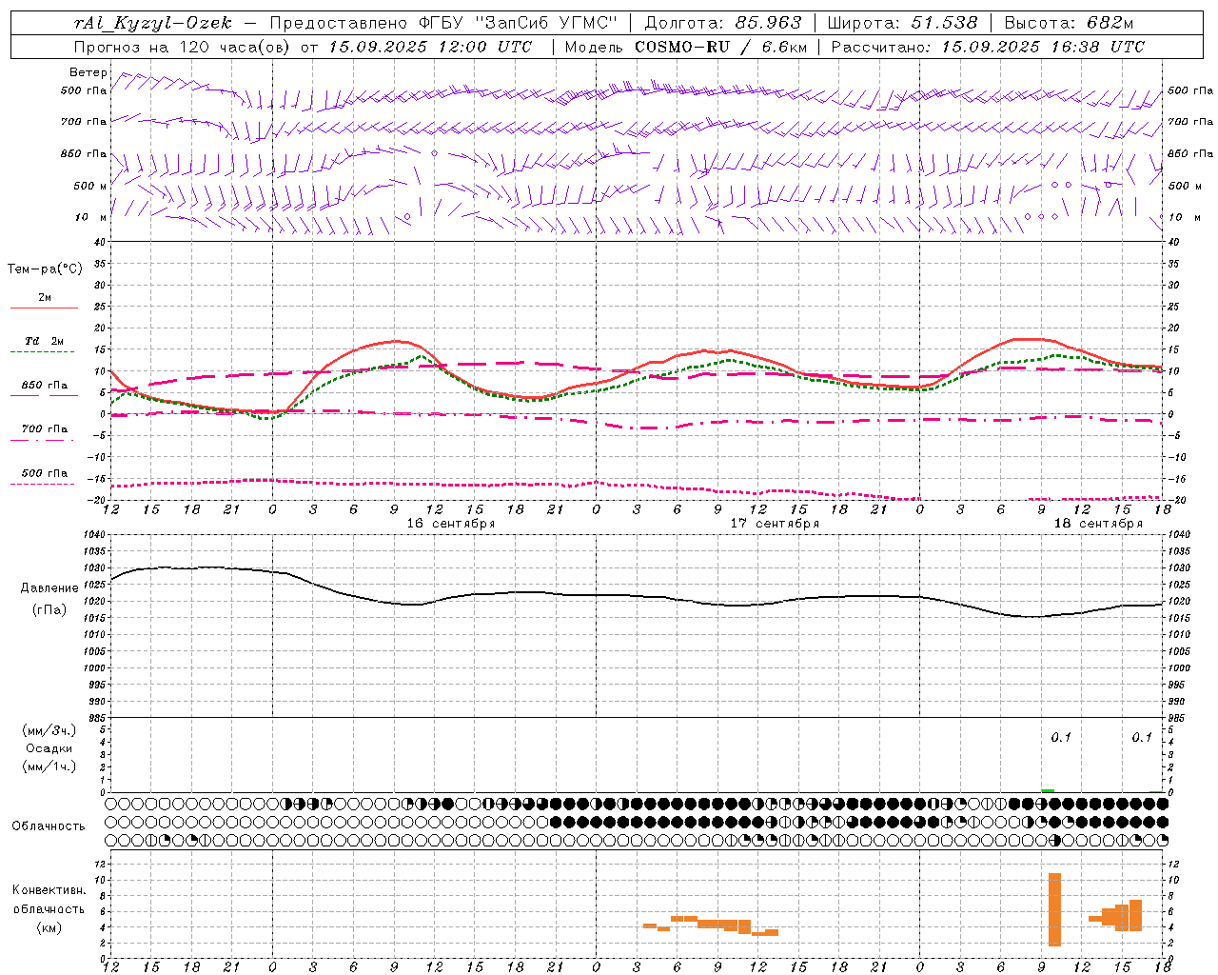Viewport: 1218px width, 975px height.
Task: Click the '18 сентября' date label
Action: click(1098, 524)
